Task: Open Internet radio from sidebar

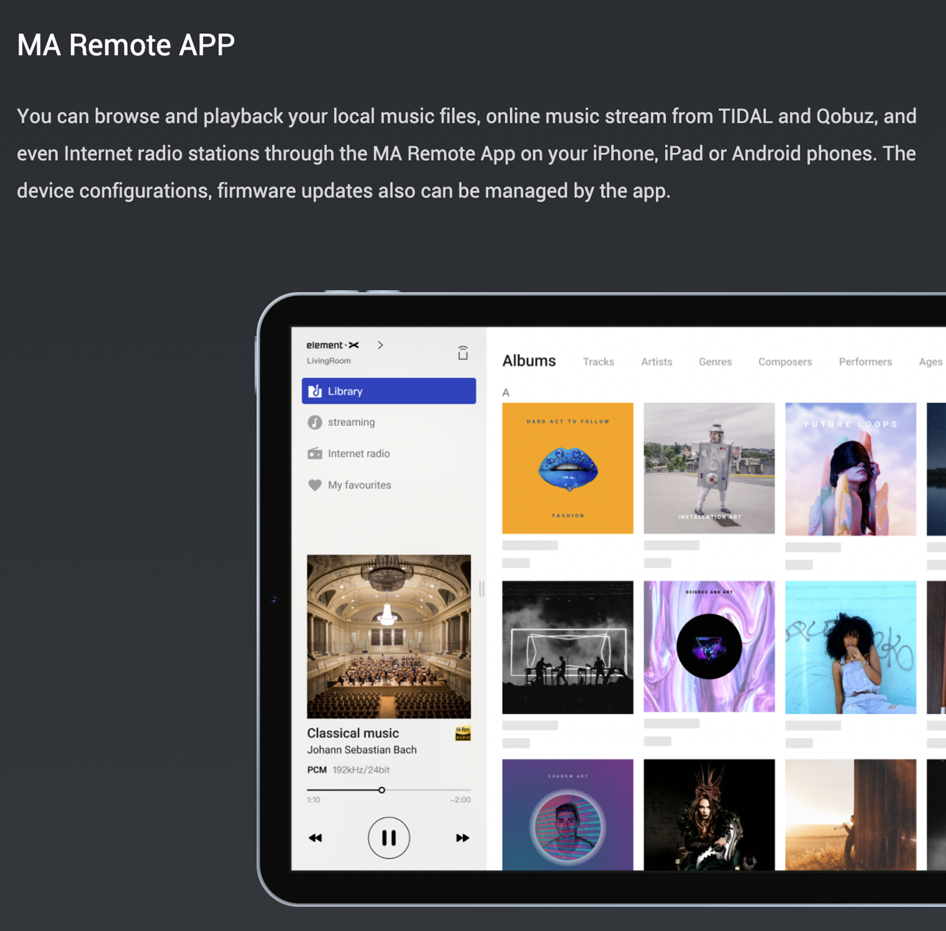Action: click(358, 454)
